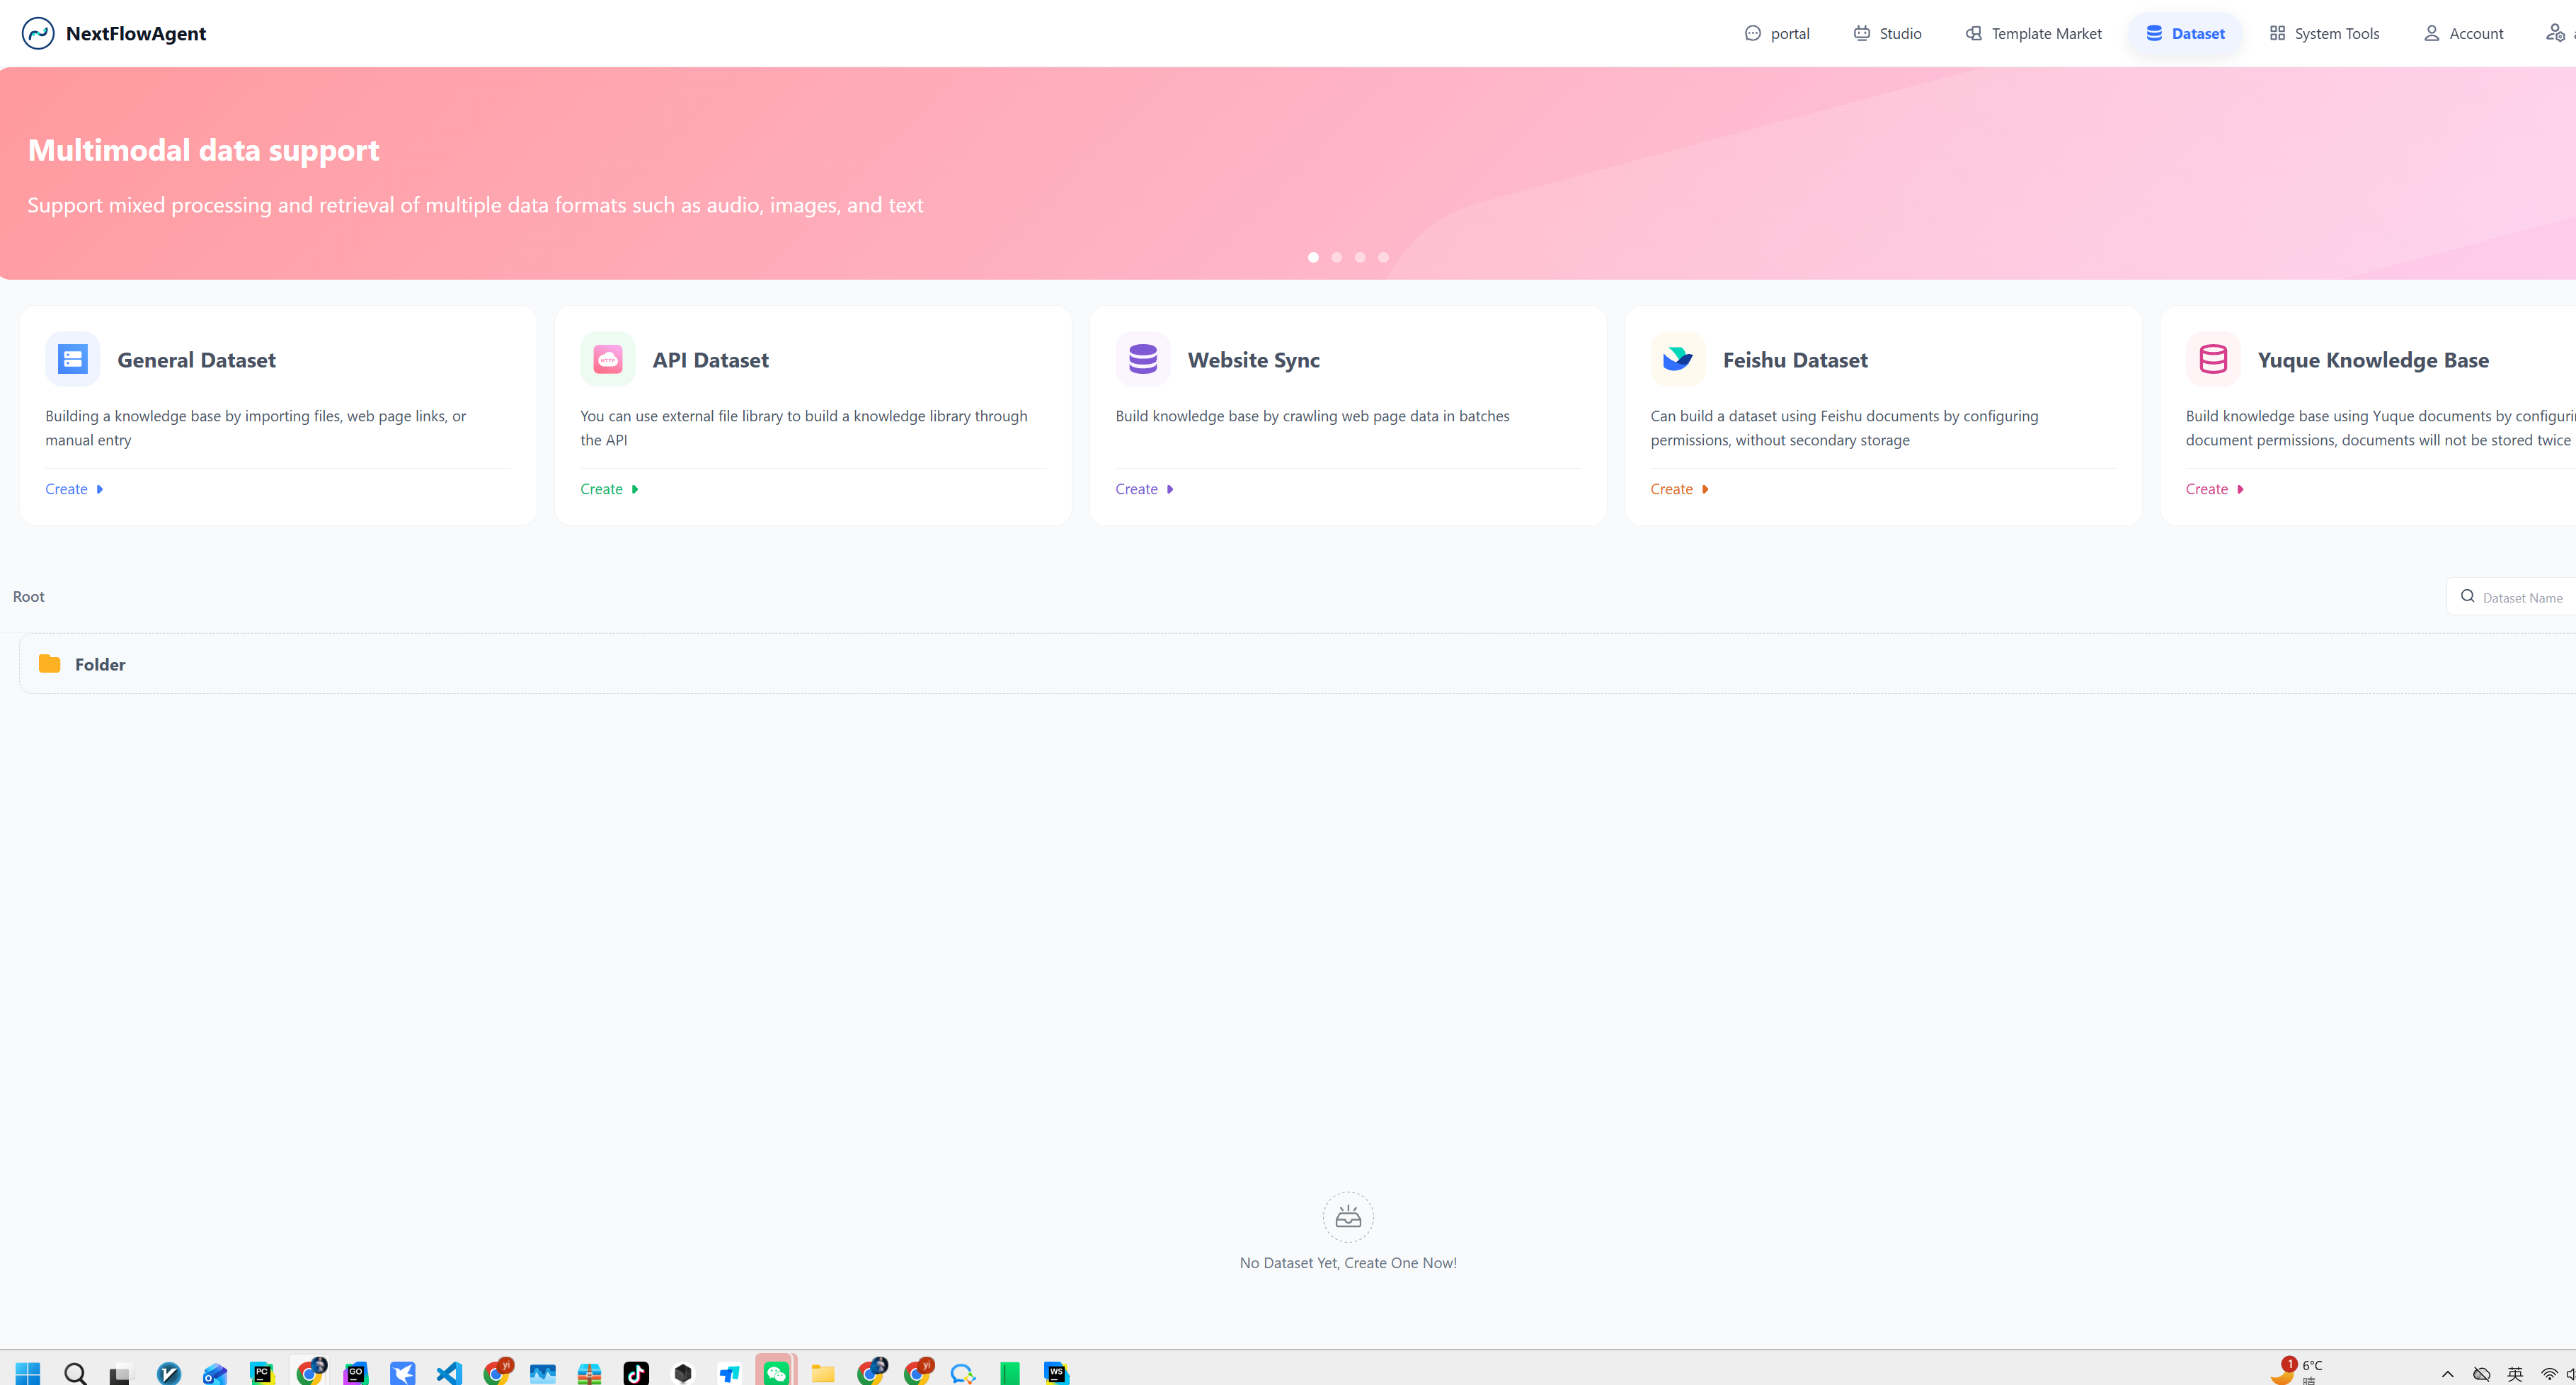Click the search magnifier in Dataset Name field
The width and height of the screenshot is (2576, 1385).
click(2467, 596)
